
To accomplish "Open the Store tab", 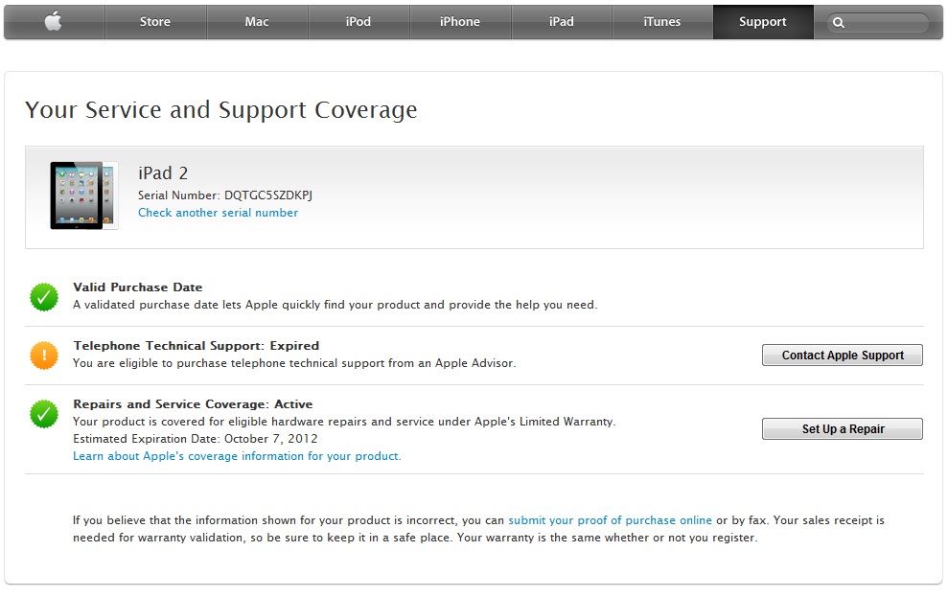I will click(x=155, y=22).
